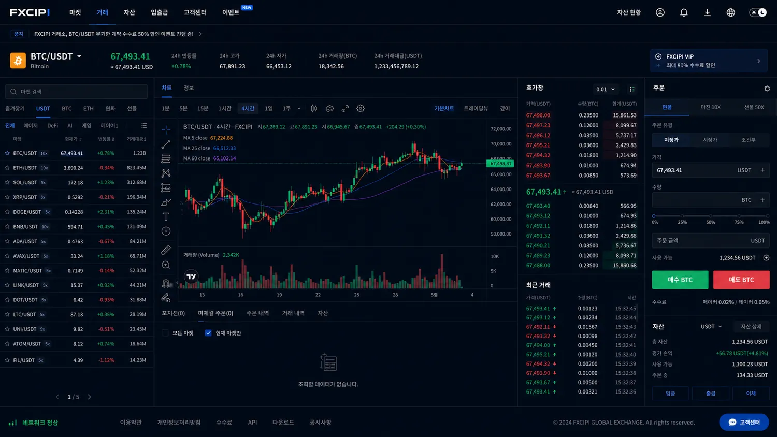
Task: Click the download icon in the header
Action: (707, 12)
